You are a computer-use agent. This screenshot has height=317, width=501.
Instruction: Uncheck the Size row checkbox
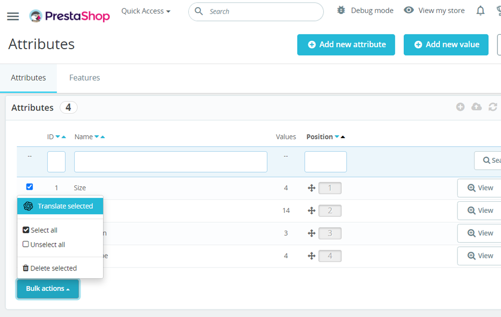(30, 186)
